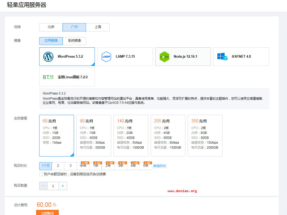287x215 pixels.
Task: Click the LAMP hexagon logo icon
Action: 106,57
